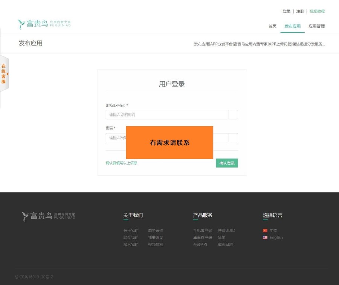Open footer link 关于我们

click(x=131, y=230)
